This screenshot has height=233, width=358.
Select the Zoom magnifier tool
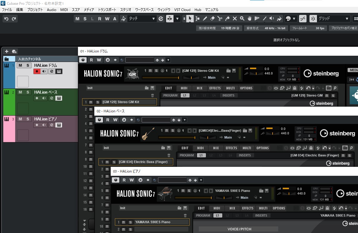tap(242, 18)
